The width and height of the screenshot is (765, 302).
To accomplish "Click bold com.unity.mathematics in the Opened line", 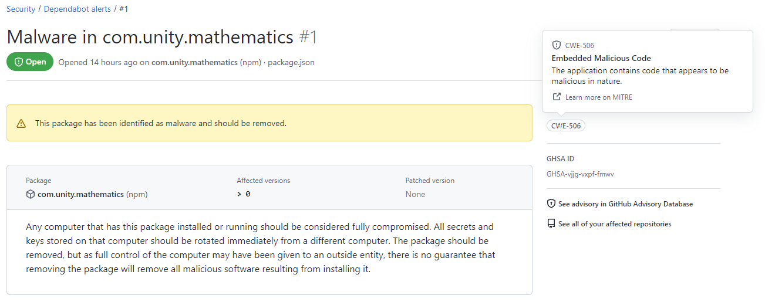I will pos(194,62).
